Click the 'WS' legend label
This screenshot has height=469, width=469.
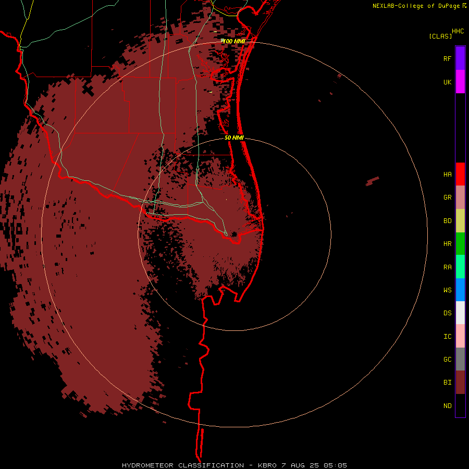448,290
